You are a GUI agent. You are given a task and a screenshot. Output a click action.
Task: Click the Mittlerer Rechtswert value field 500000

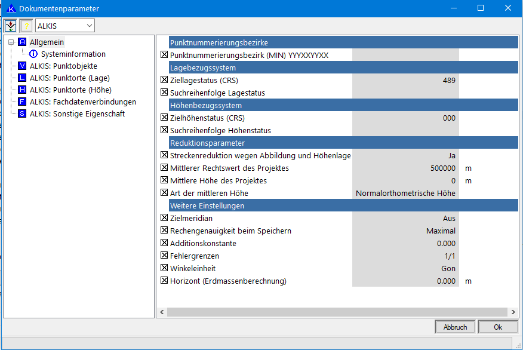click(405, 168)
